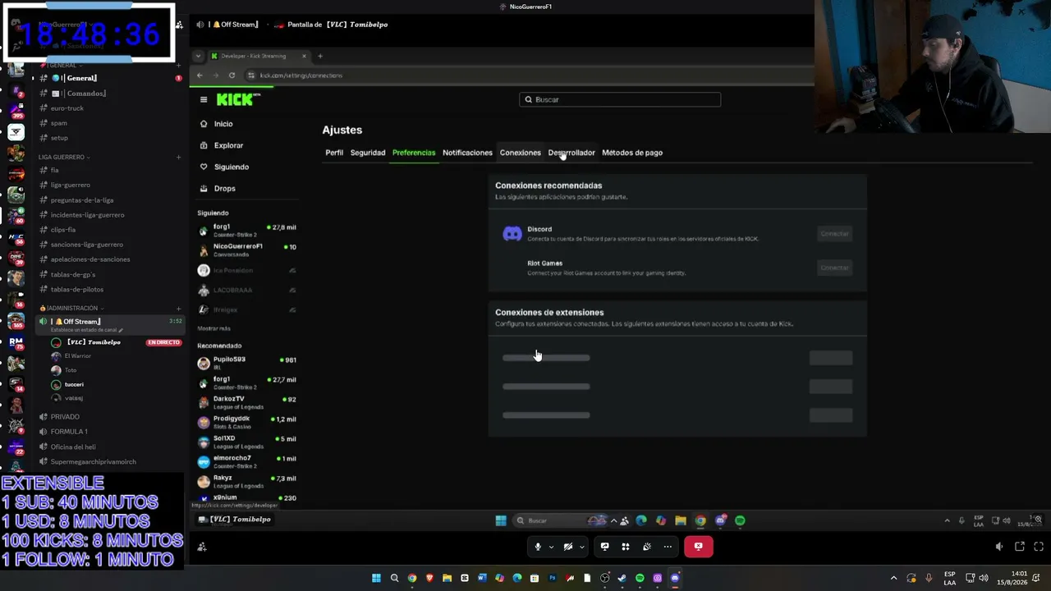Open the Métodos de pago tab

(632, 153)
